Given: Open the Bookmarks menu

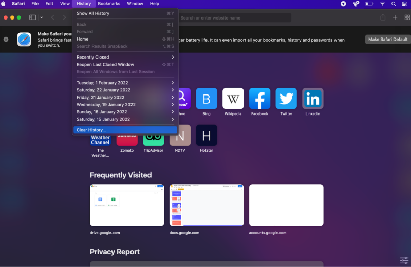Looking at the screenshot, I should (x=109, y=4).
